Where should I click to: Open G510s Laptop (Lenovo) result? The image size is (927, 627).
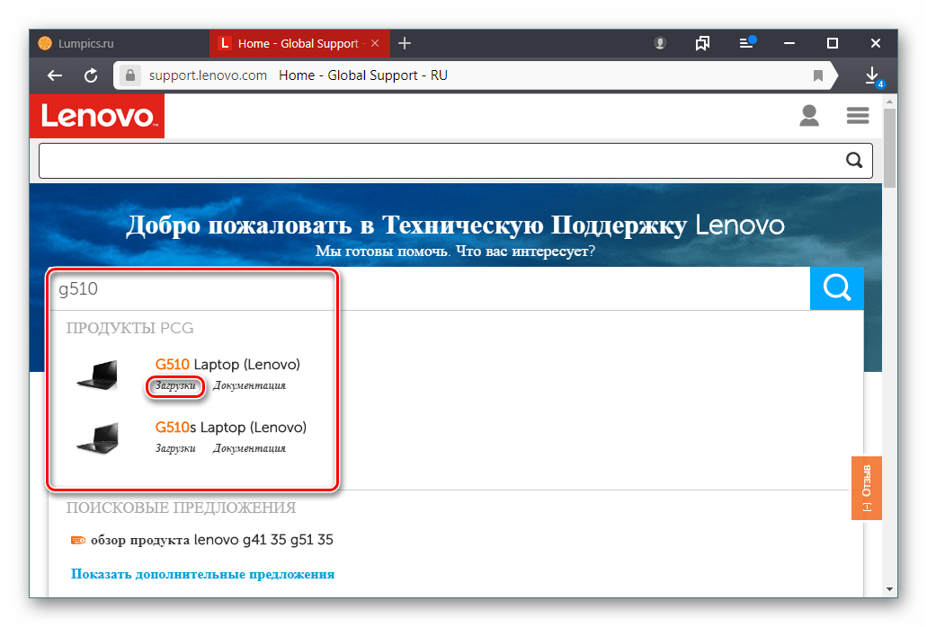pos(230,428)
